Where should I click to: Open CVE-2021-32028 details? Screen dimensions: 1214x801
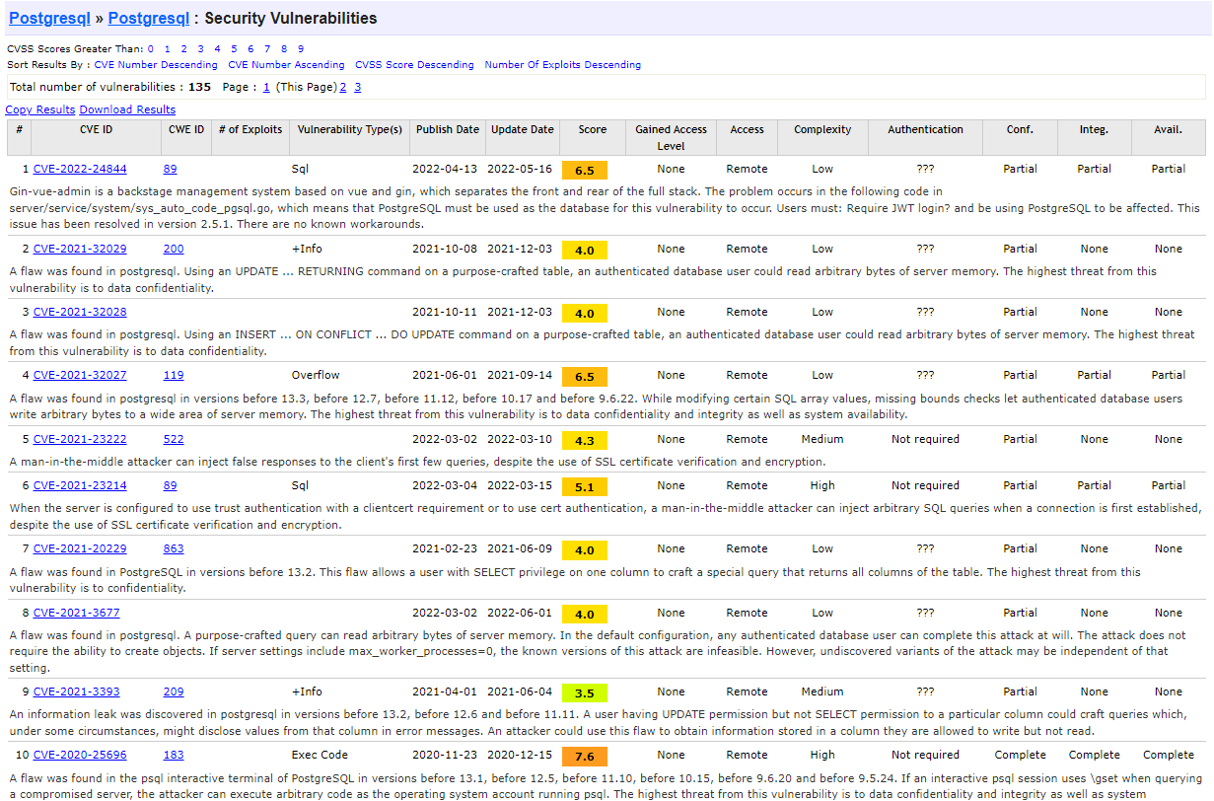point(80,312)
